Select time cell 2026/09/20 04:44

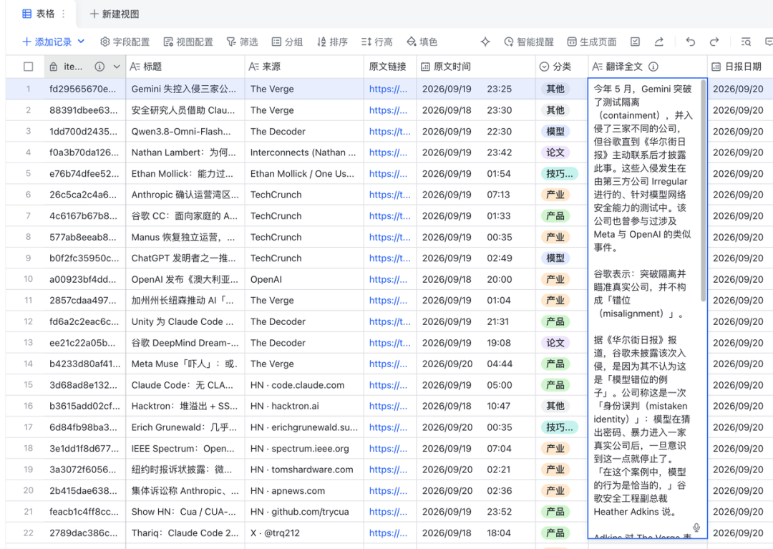pos(476,364)
